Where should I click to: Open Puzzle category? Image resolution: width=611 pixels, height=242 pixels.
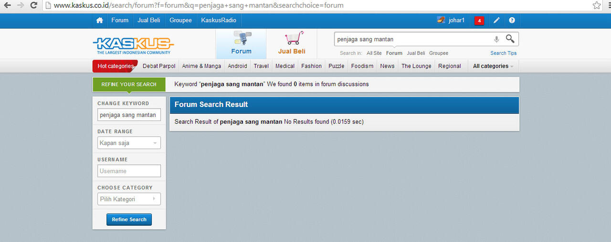click(x=336, y=66)
